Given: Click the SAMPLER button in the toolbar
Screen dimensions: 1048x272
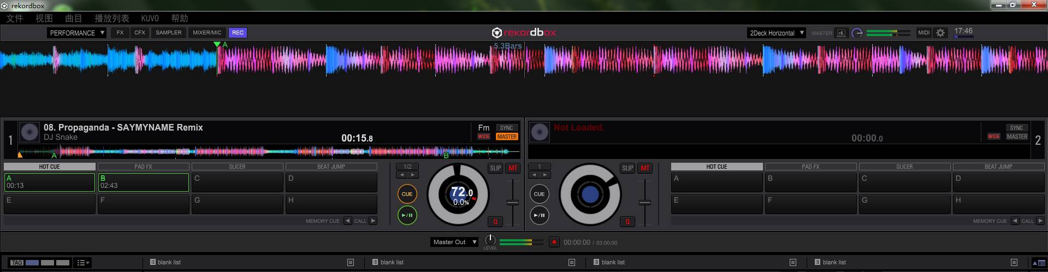Looking at the screenshot, I should (x=168, y=33).
